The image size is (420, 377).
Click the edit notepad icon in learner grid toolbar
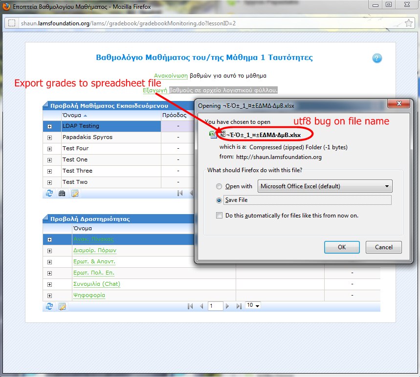click(75, 193)
